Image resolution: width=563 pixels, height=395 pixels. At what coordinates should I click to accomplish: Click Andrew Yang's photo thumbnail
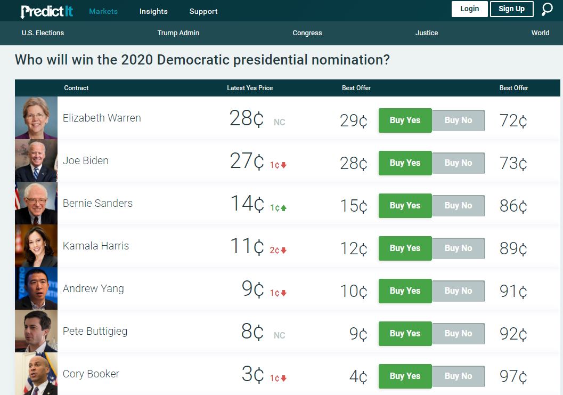[36, 288]
